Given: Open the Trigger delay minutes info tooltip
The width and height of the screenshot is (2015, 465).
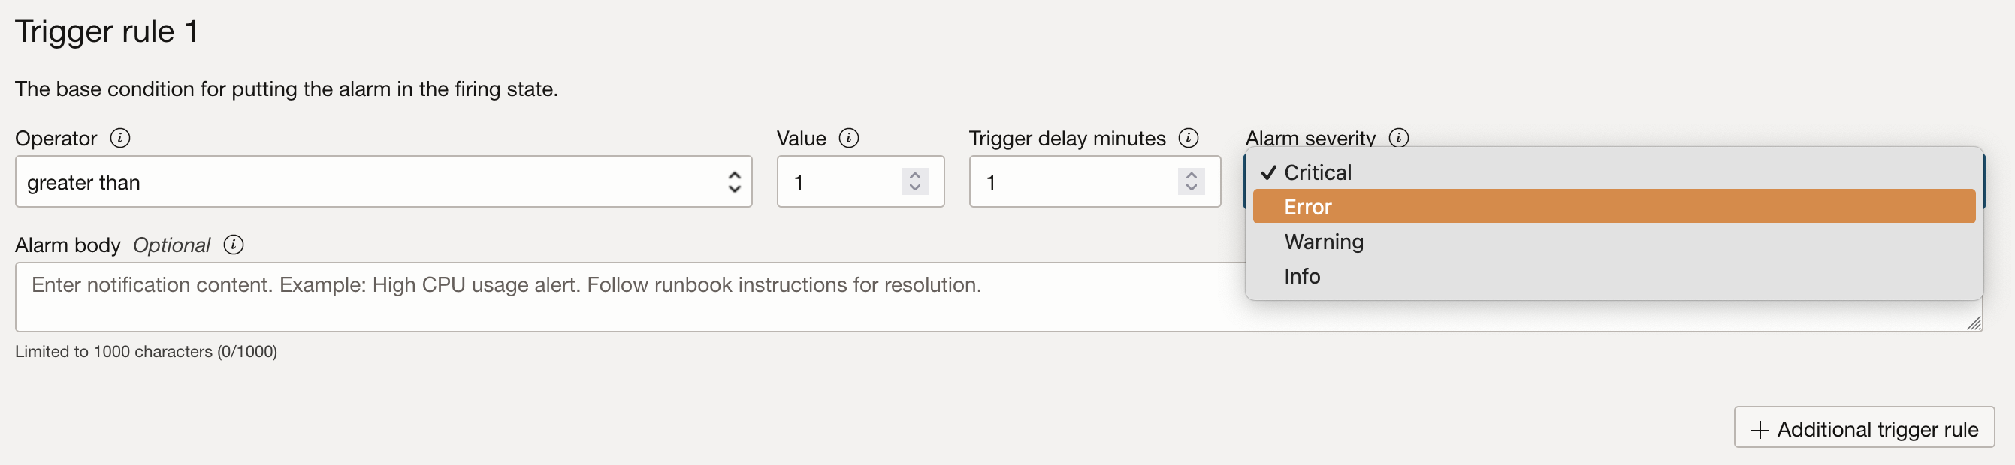Looking at the screenshot, I should tap(1189, 138).
